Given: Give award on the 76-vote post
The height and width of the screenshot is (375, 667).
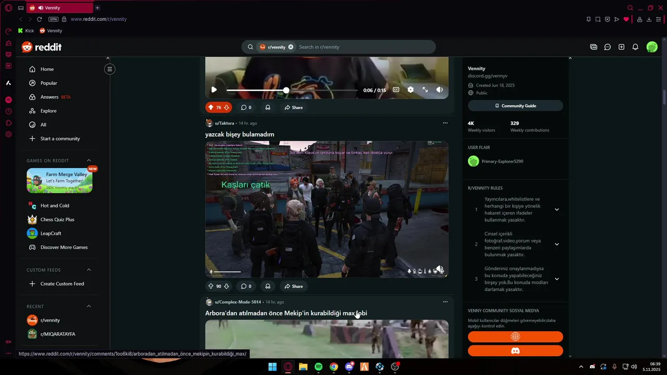Looking at the screenshot, I should (268, 107).
